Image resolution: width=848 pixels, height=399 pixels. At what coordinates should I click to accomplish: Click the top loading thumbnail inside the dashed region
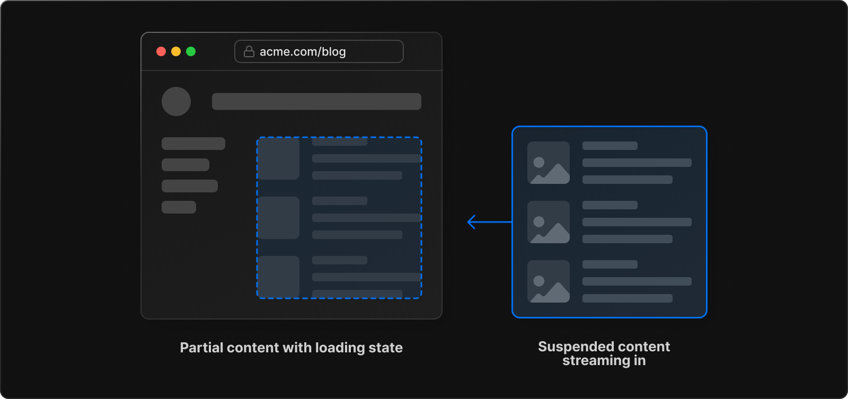click(279, 158)
